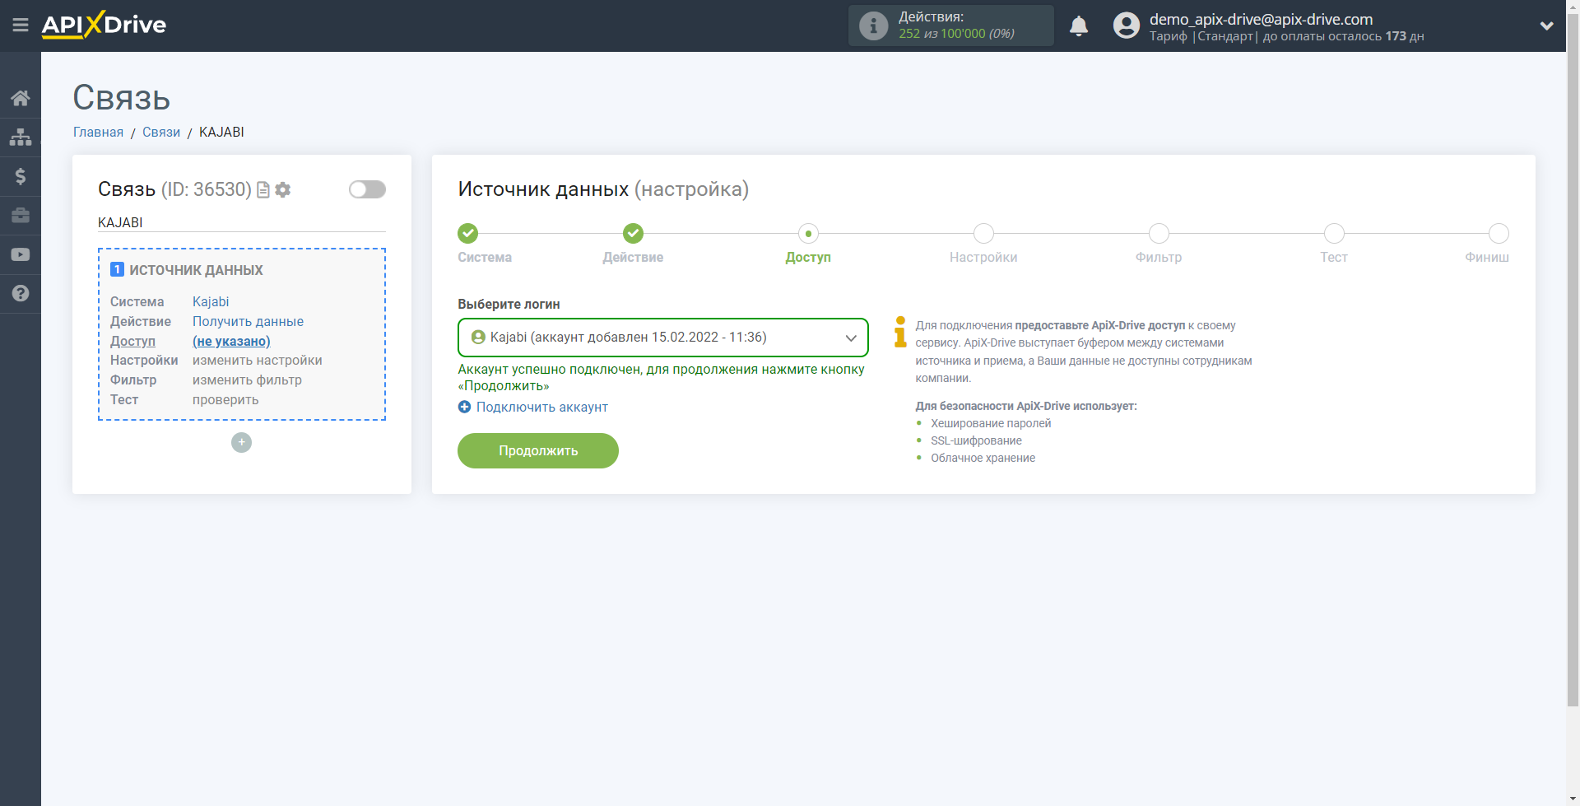Image resolution: width=1580 pixels, height=806 pixels.
Task: Click the (не указано) access link
Action: [x=231, y=341]
